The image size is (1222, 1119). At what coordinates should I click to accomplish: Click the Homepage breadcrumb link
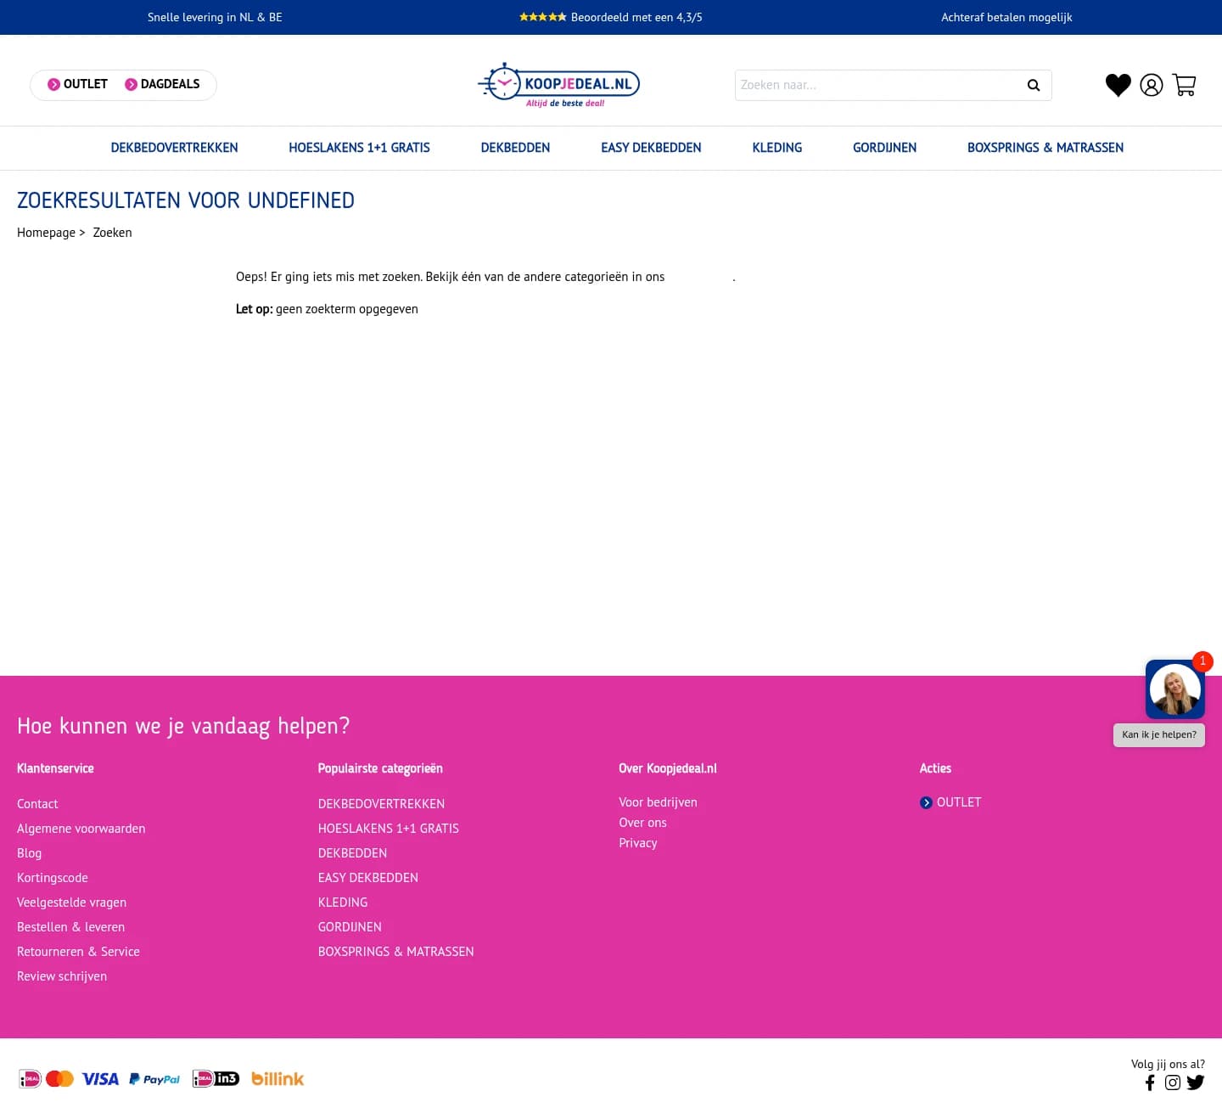point(46,232)
